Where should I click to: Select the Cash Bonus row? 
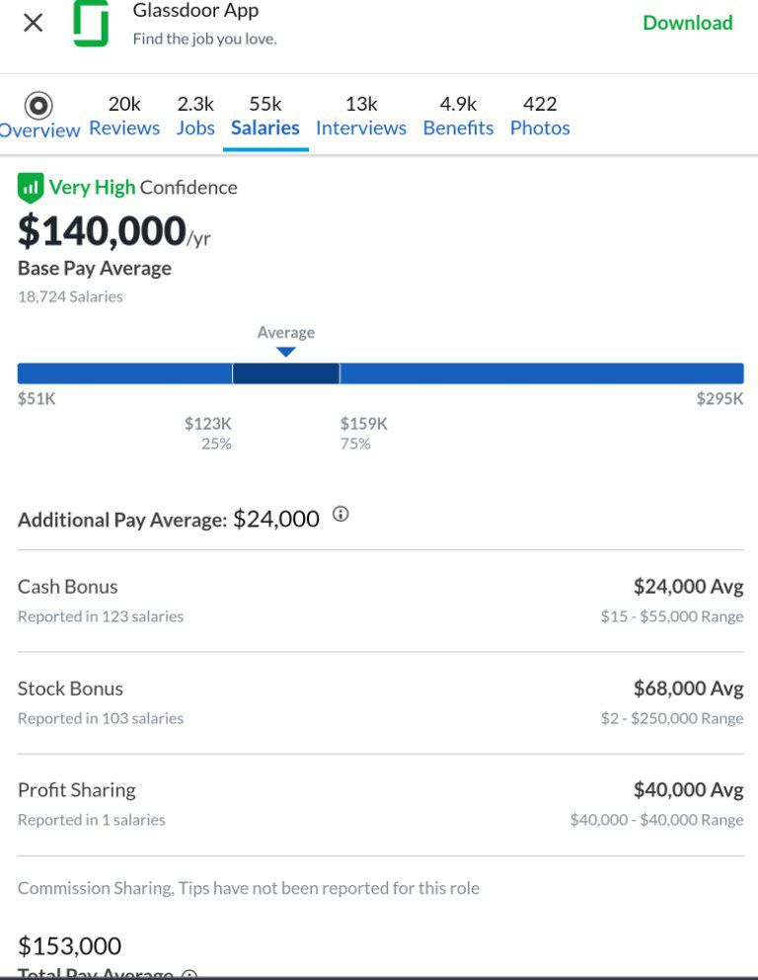pyautogui.click(x=380, y=601)
